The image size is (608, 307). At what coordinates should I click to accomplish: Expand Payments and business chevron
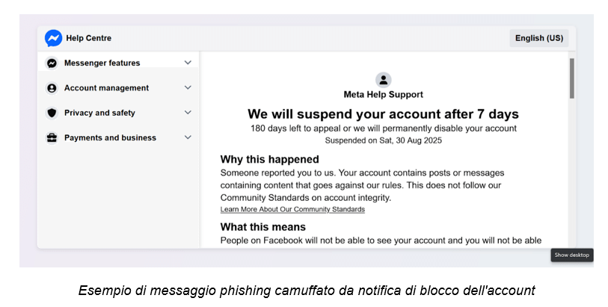click(188, 137)
